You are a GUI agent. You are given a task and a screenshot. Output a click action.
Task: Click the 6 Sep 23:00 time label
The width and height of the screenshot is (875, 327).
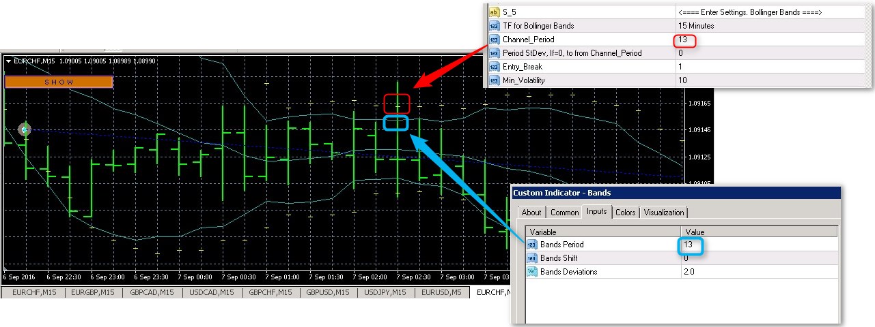point(107,277)
